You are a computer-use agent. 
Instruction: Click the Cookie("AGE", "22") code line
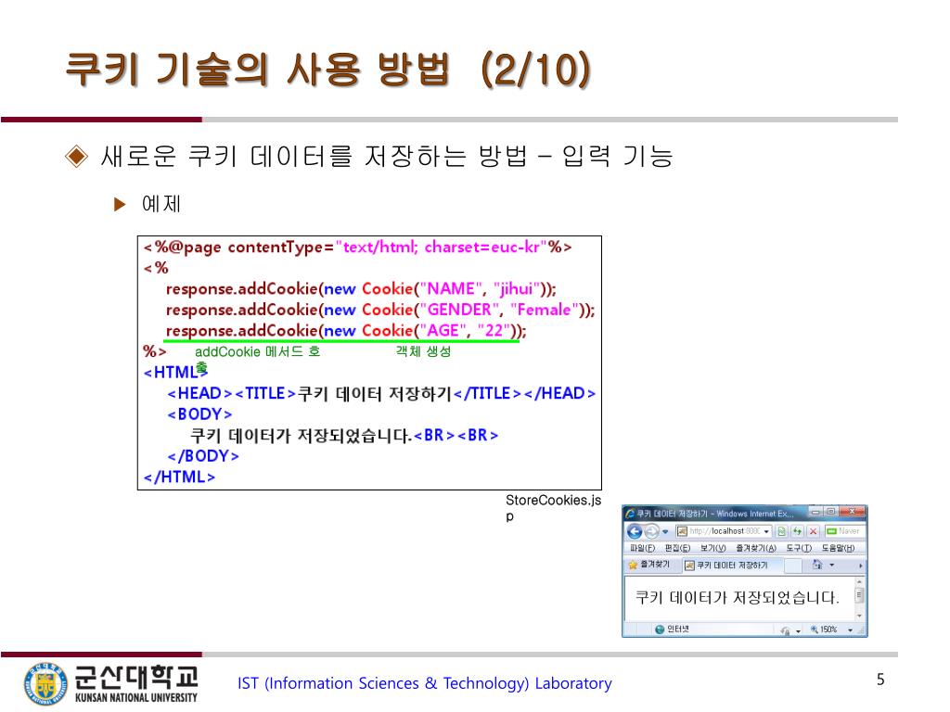(346, 331)
